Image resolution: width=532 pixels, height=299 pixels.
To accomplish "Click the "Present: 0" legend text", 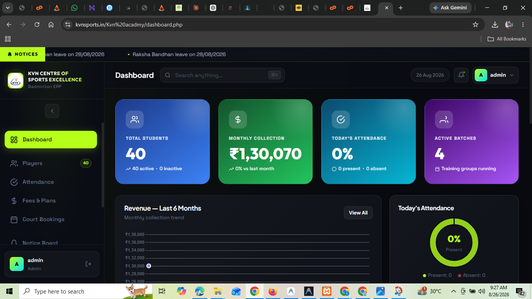I will coord(440,275).
